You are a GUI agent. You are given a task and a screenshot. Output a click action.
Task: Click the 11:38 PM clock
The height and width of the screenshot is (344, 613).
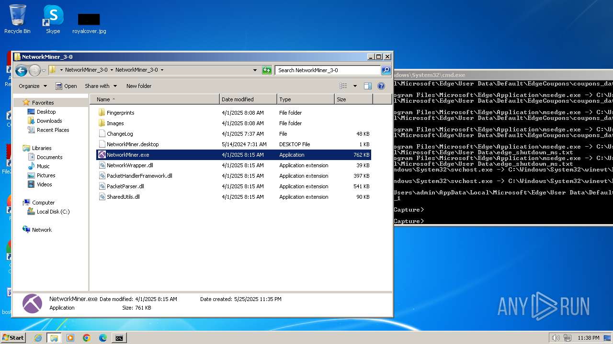click(588, 338)
